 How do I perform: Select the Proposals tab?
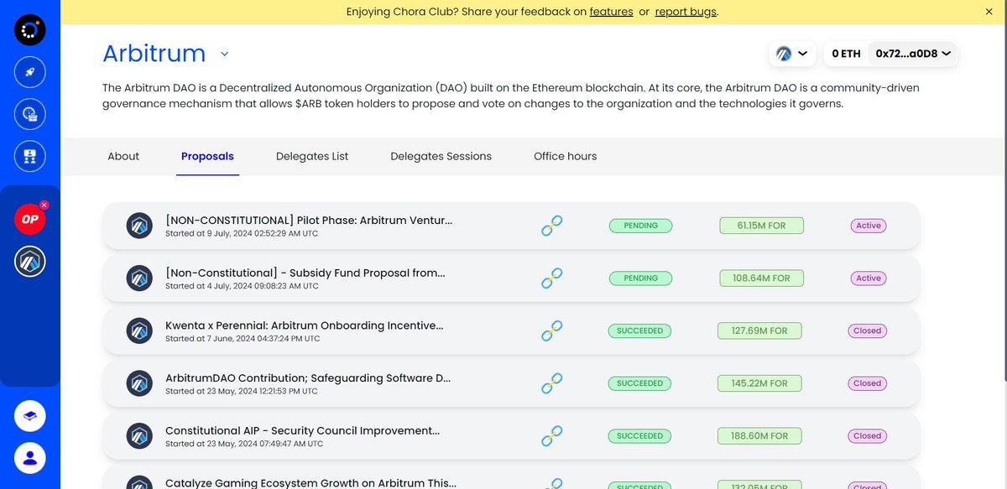point(207,156)
